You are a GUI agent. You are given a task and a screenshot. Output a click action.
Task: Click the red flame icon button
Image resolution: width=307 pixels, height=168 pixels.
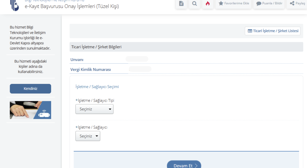click(208, 4)
